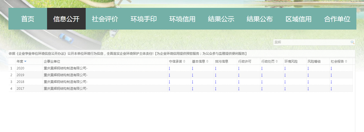Open 2019 排污信息 link

click(x=216, y=75)
